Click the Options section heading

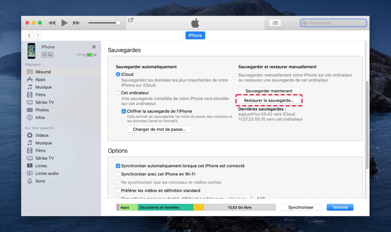coord(118,151)
